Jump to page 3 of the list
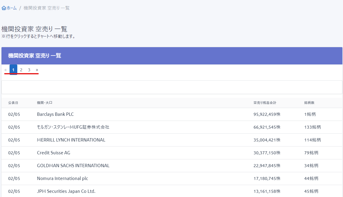Viewport: 343px width, 197px height. point(29,70)
